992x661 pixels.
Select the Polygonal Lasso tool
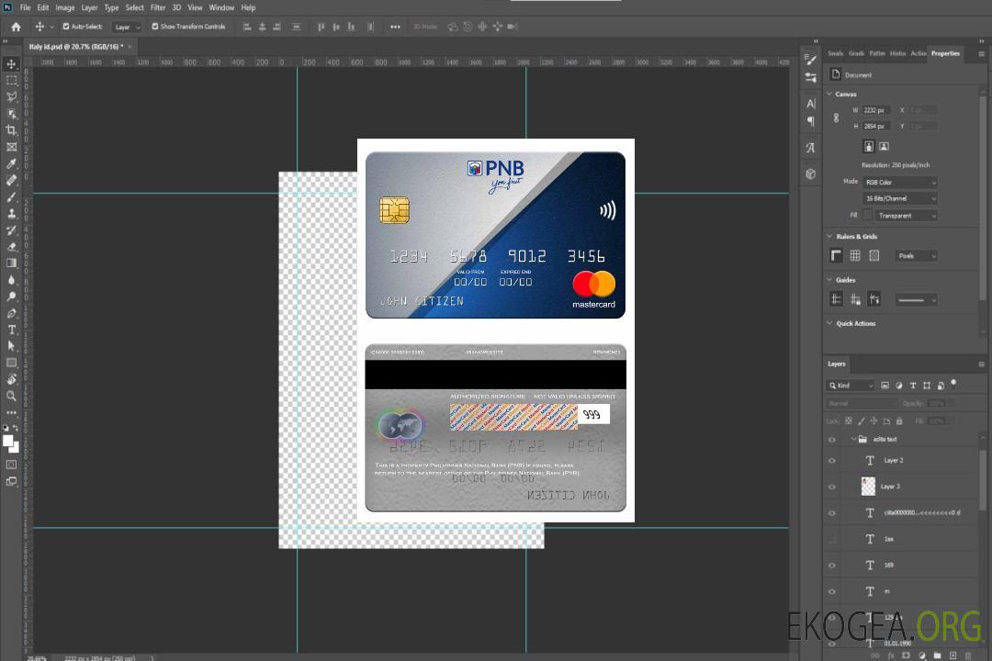coord(11,96)
